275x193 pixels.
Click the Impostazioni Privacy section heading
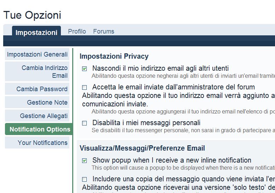pos(114,57)
